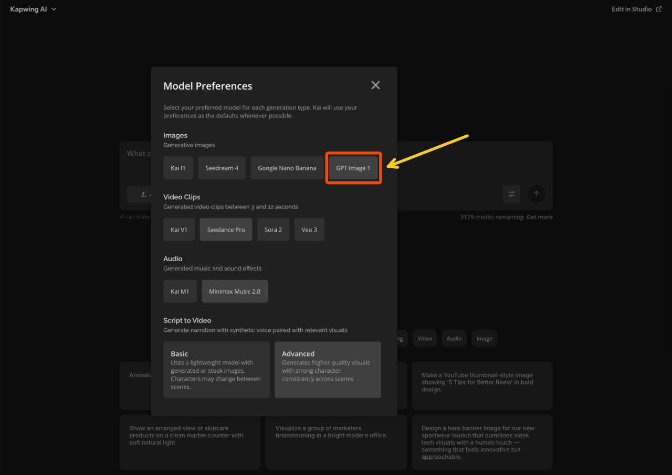Image resolution: width=672 pixels, height=475 pixels.
Task: Select GPT Image 1 as image model
Action: coord(353,168)
